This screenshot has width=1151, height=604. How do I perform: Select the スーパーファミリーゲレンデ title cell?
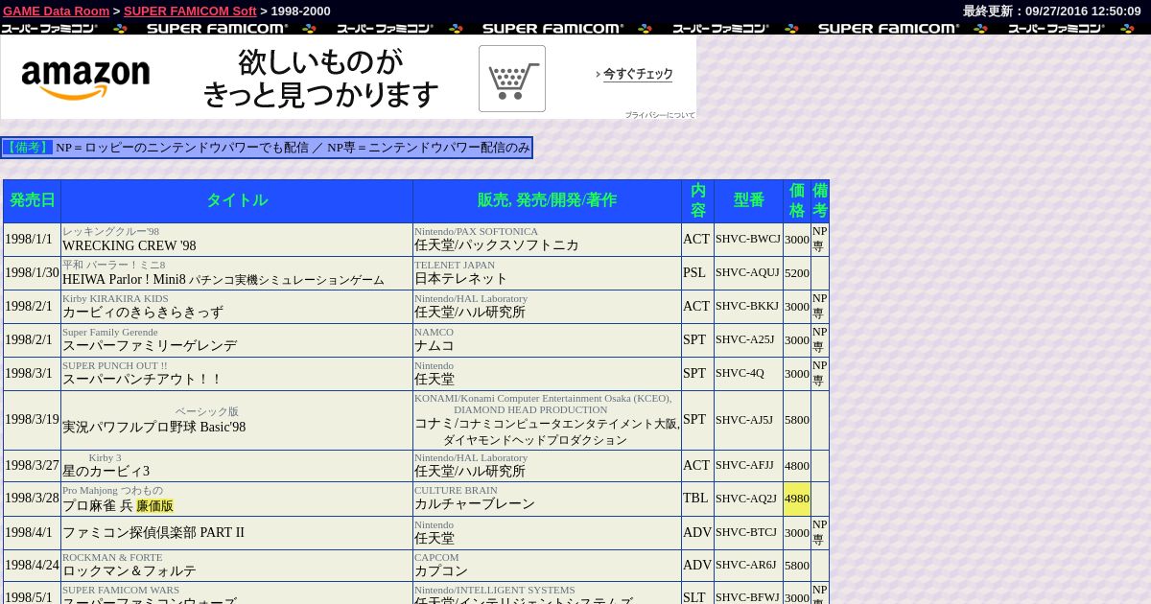(x=237, y=340)
